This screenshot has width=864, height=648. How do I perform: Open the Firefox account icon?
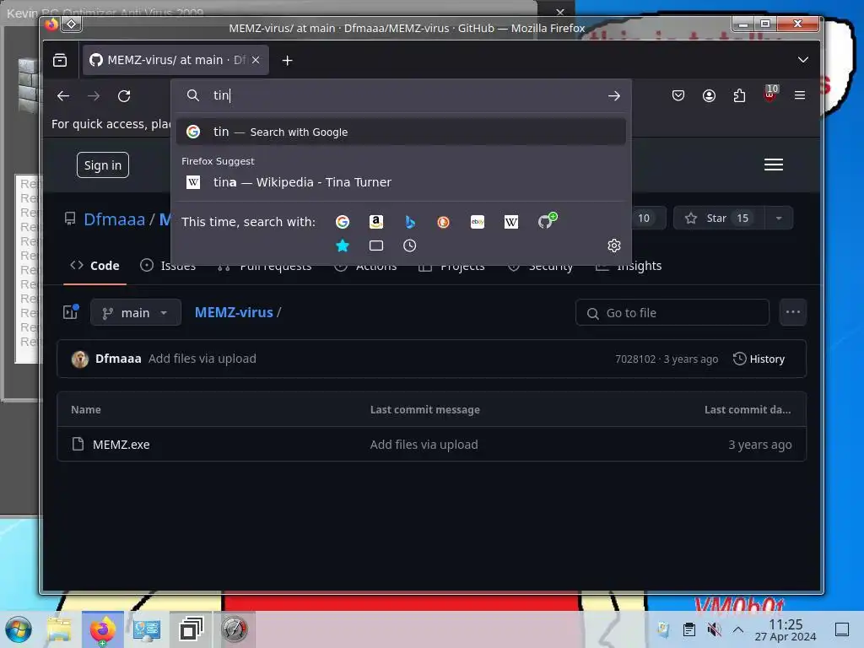pos(709,96)
